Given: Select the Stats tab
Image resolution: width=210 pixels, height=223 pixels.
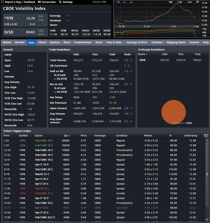Looking at the screenshot, I should pyautogui.click(x=31, y=42).
